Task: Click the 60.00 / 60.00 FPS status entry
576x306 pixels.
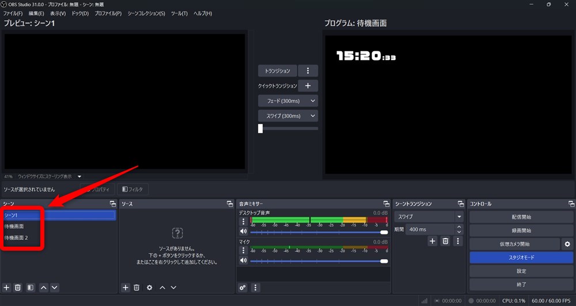Action: click(551, 300)
